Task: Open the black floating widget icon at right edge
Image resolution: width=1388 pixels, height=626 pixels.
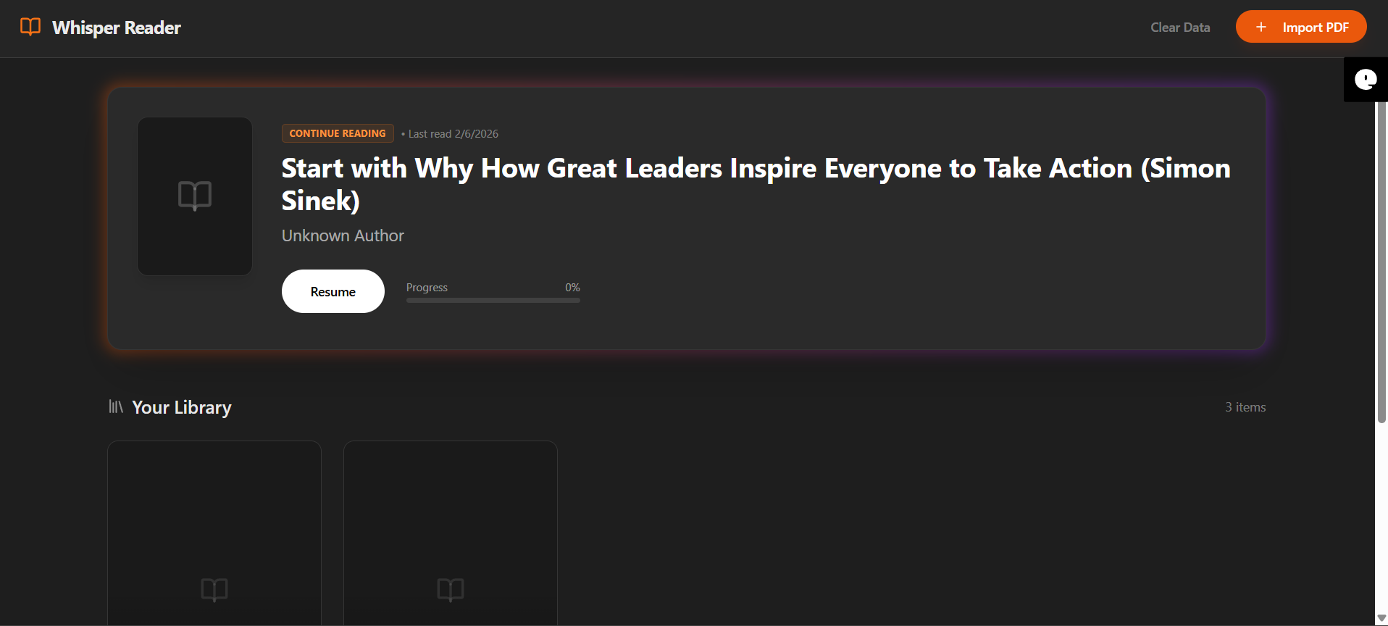Action: 1366,79
